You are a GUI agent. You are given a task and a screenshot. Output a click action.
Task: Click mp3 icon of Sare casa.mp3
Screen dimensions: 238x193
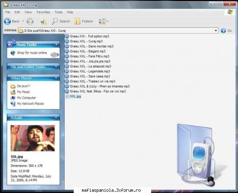(x=67, y=76)
